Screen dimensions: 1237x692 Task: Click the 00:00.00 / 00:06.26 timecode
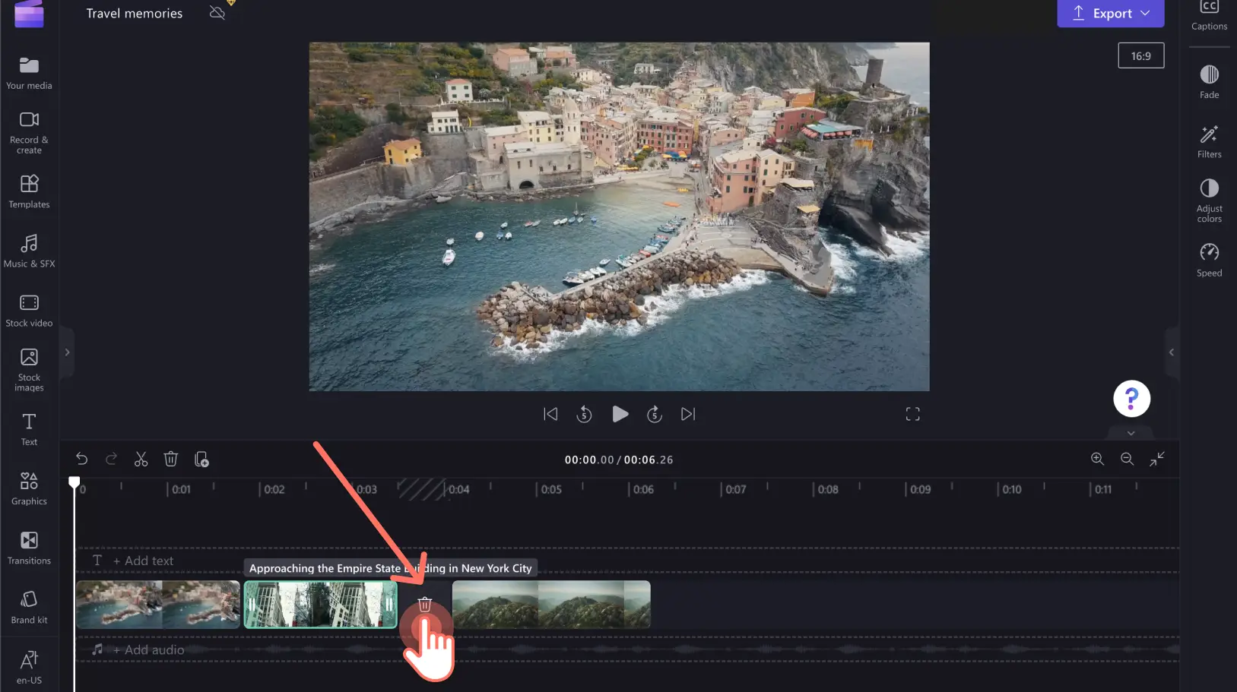coord(619,460)
